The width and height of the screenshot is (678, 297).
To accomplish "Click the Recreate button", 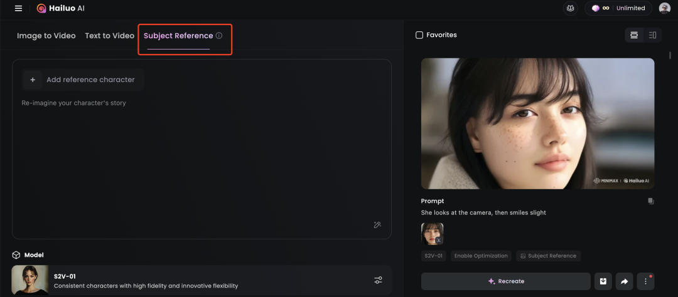I will click(506, 281).
